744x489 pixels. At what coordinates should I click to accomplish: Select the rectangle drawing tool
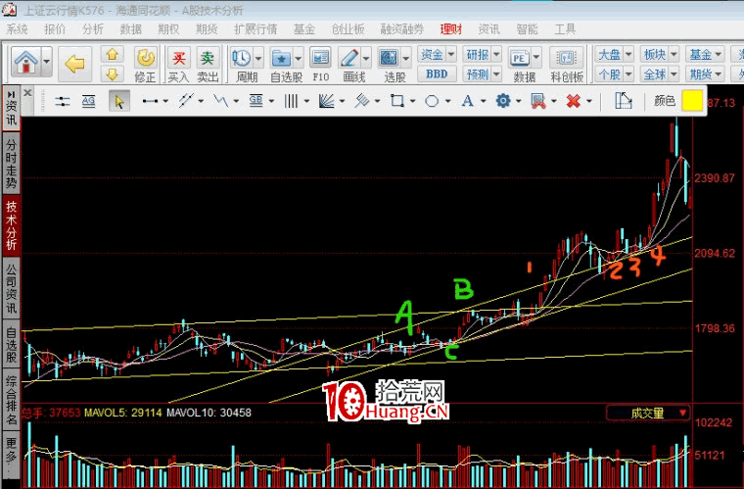click(396, 101)
